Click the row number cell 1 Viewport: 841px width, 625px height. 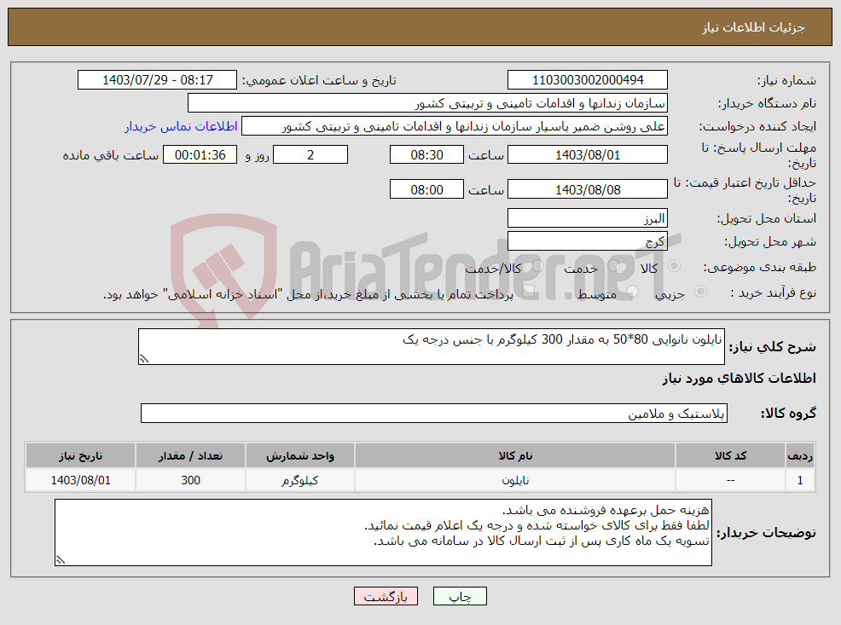[x=800, y=480]
